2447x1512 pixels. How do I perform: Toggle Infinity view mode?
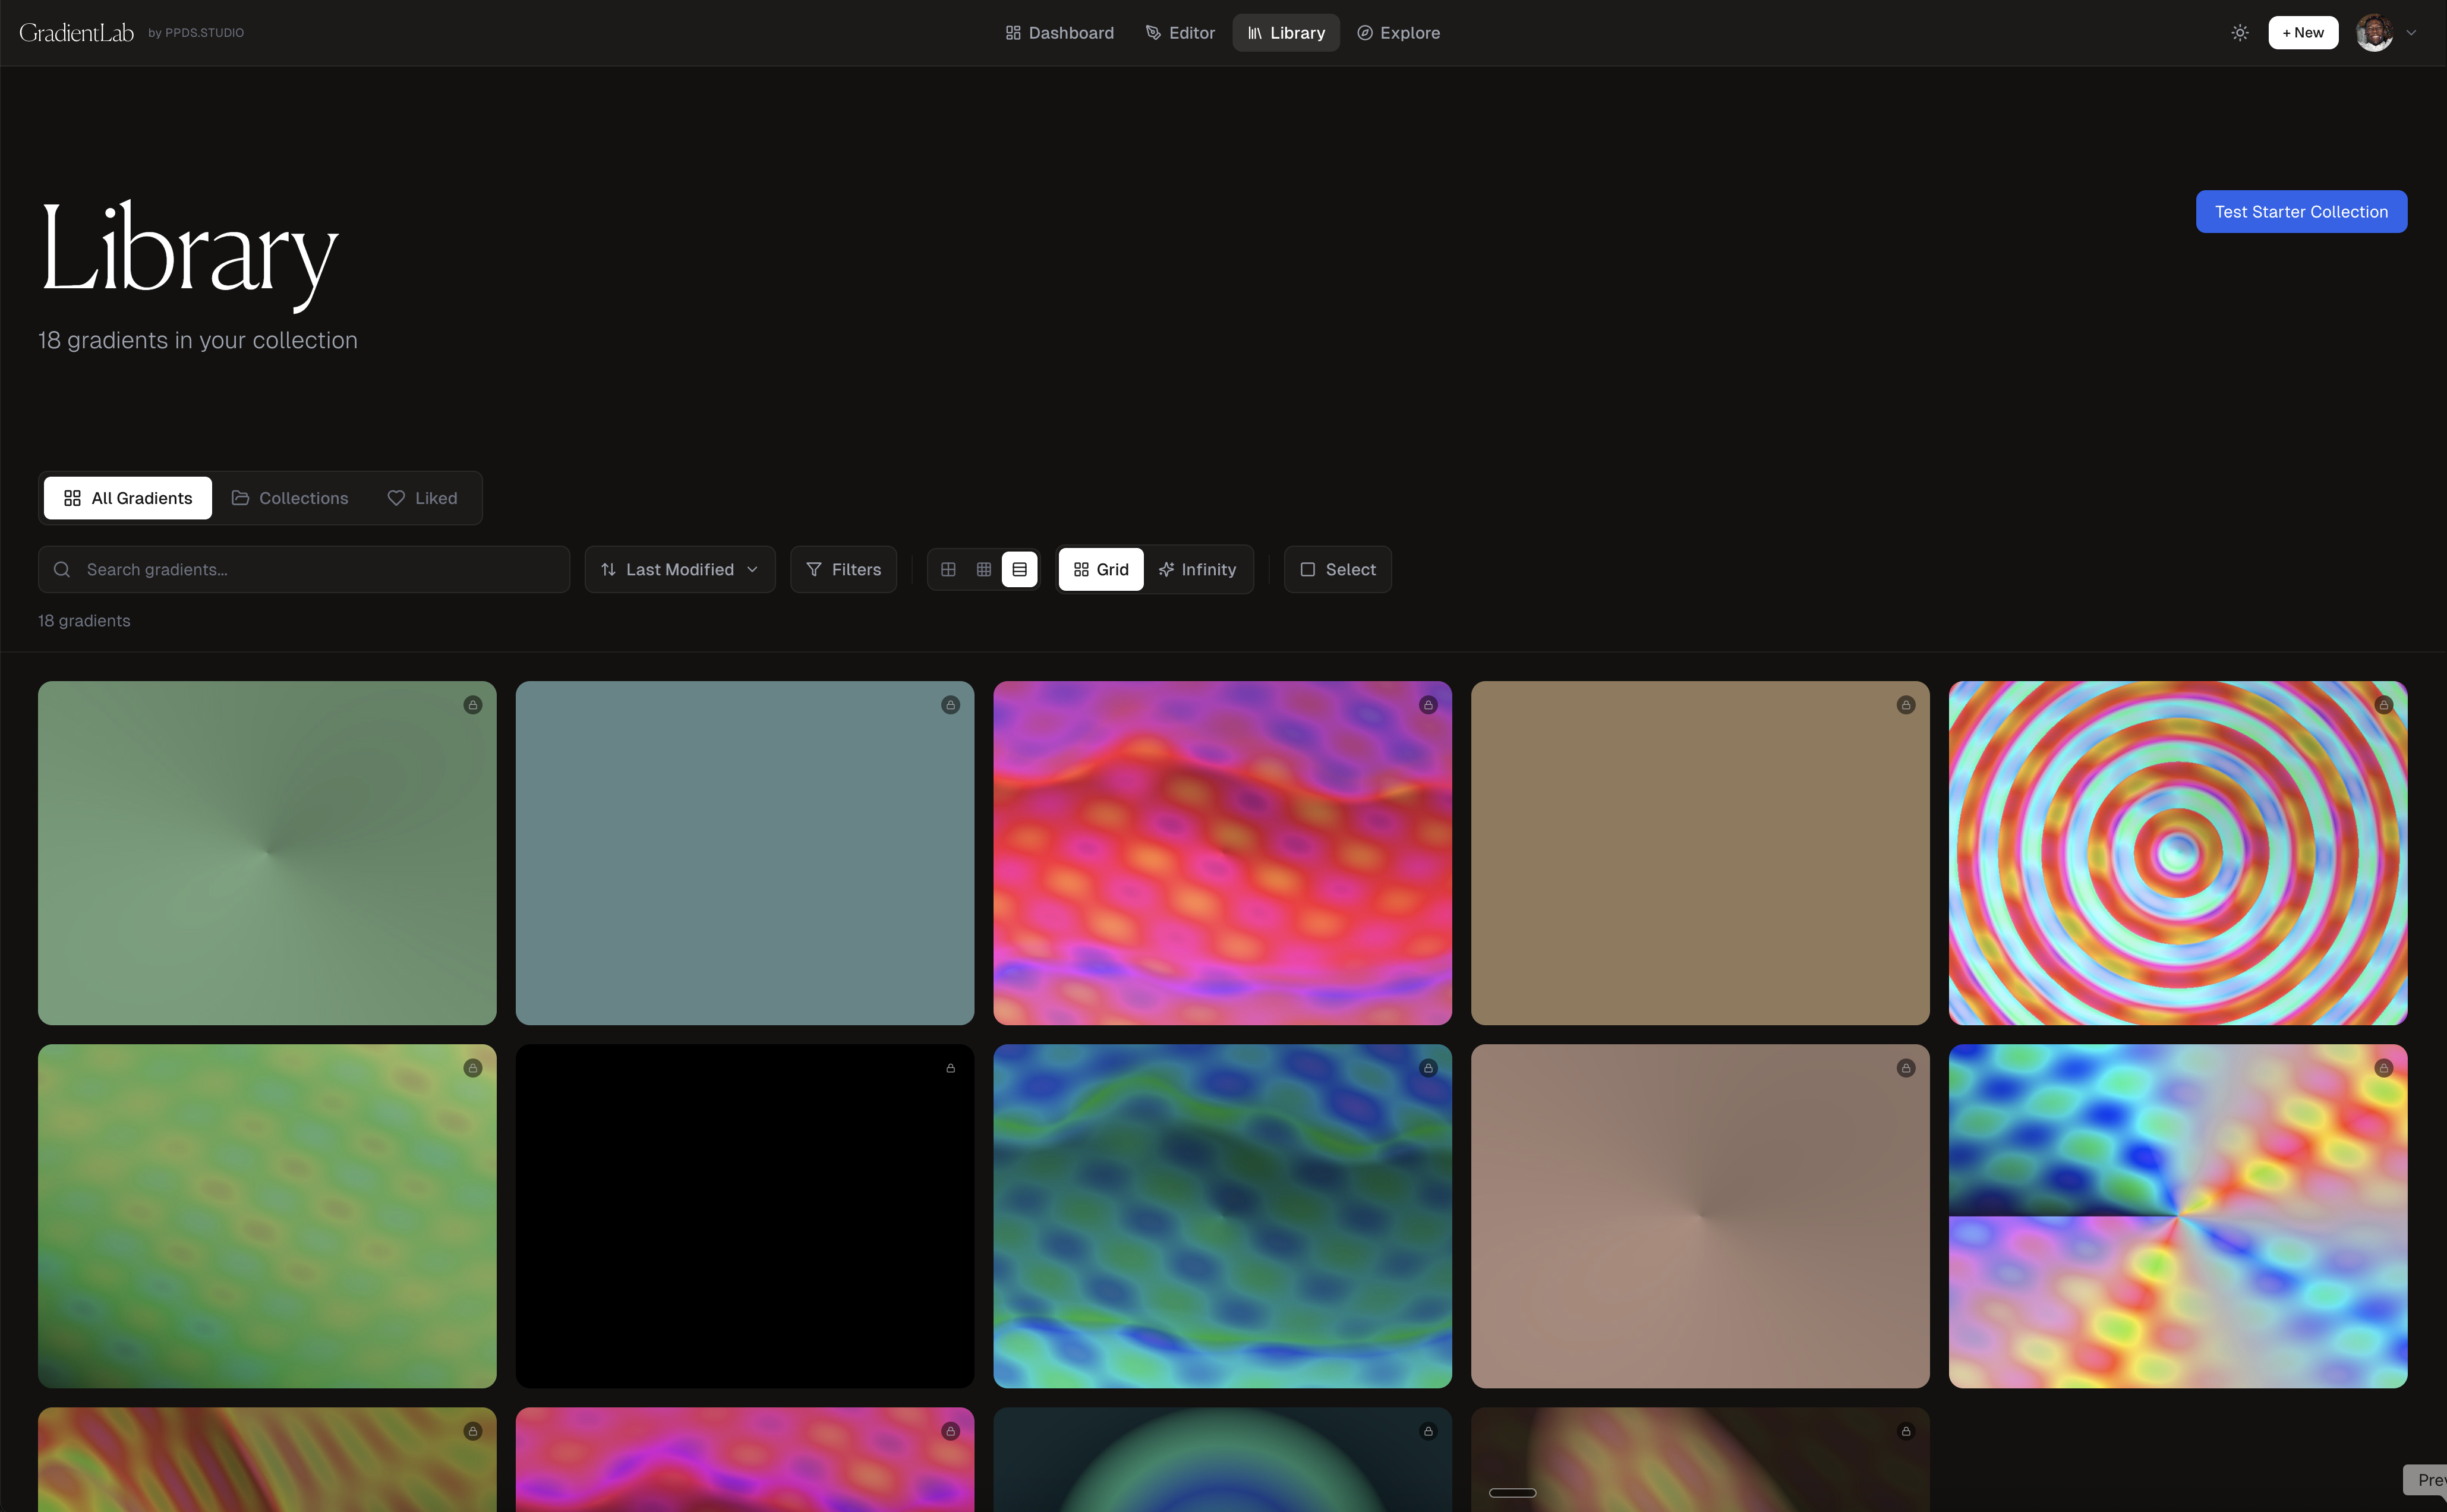[1197, 569]
